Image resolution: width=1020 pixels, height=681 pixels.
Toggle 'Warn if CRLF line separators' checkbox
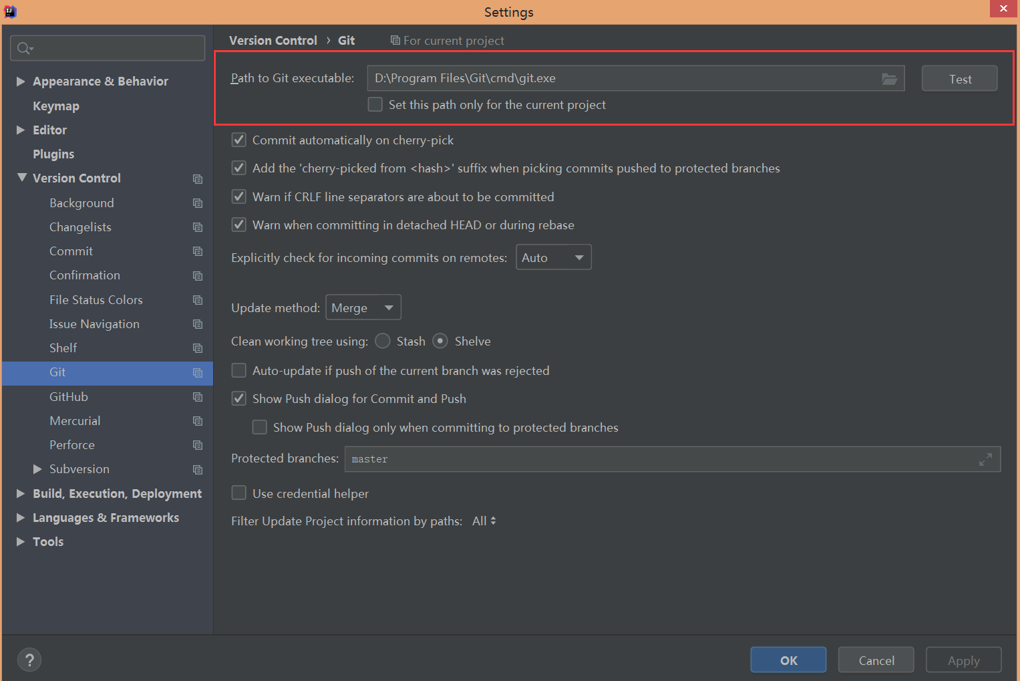(238, 196)
